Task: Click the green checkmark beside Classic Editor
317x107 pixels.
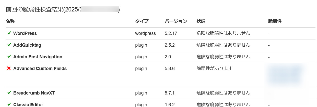Action: click(x=9, y=104)
